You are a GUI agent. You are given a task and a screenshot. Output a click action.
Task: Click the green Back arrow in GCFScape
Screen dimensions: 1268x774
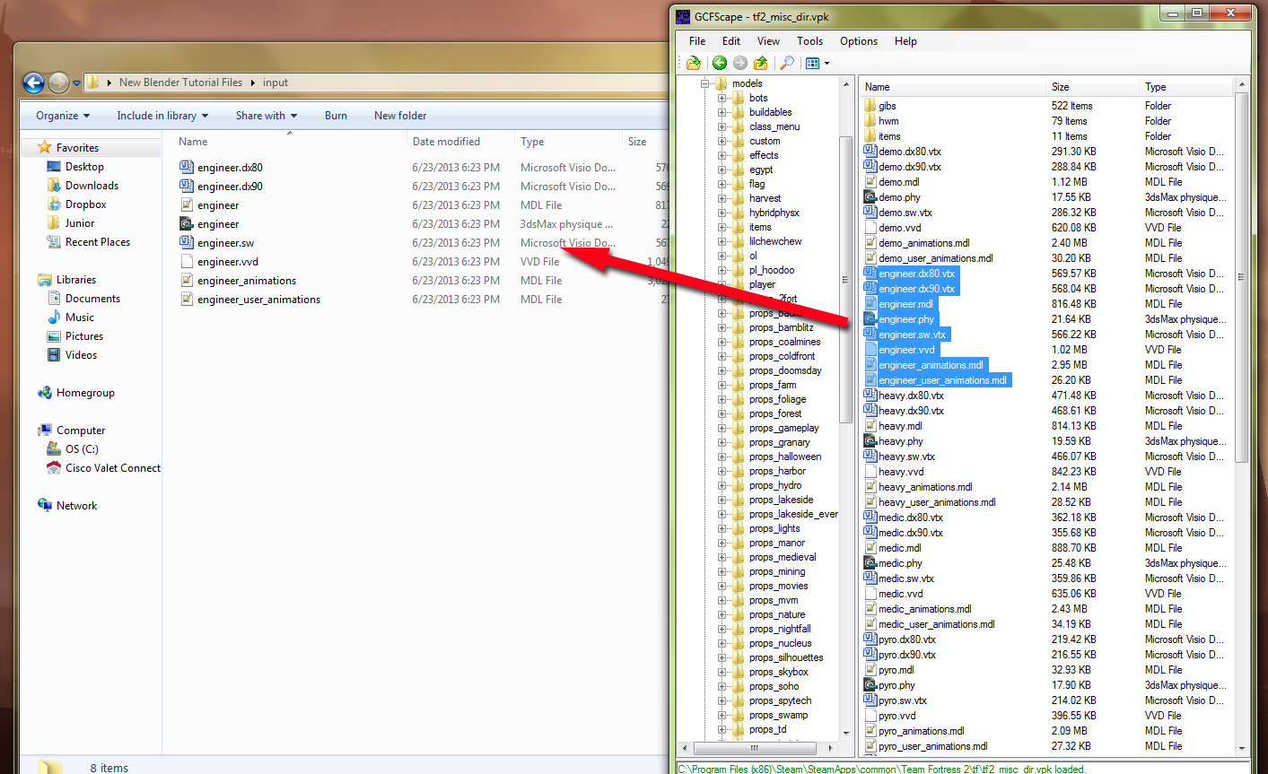tap(719, 63)
